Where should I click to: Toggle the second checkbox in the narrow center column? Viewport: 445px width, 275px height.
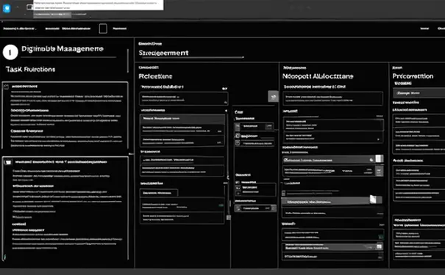coord(238,136)
